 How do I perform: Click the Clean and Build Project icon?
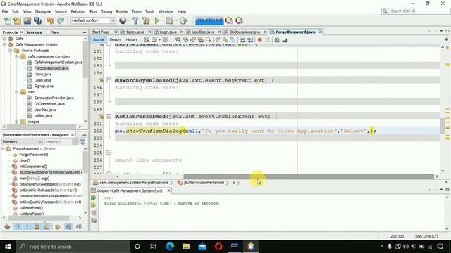point(146,20)
